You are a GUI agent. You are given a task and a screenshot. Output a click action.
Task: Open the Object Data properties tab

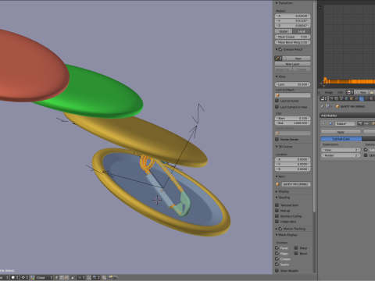tap(366, 98)
